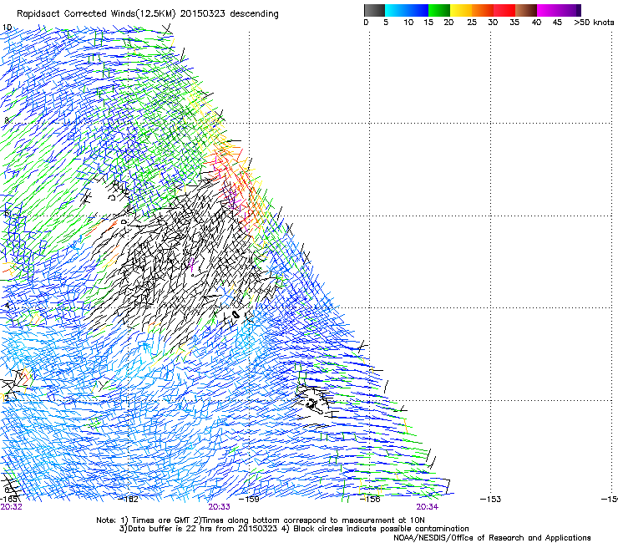The image size is (618, 543).
Task: Click the legend tick label '25'
Action: 472,23
